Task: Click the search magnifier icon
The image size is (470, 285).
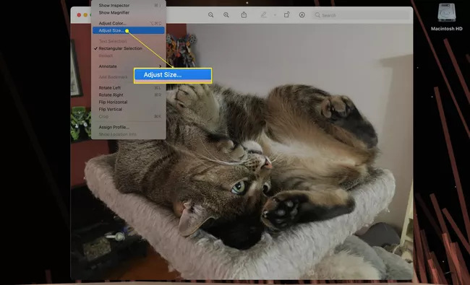Action: (x=317, y=15)
